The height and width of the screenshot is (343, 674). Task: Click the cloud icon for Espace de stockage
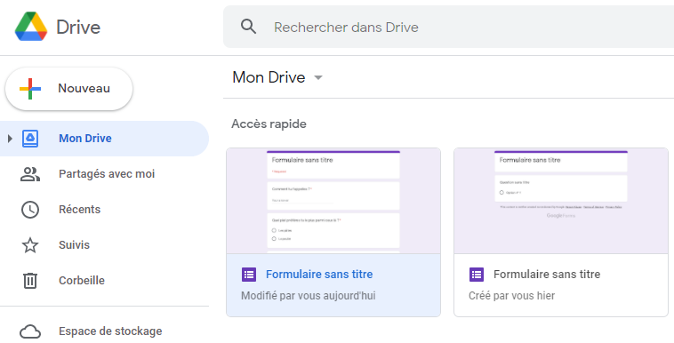point(30,331)
